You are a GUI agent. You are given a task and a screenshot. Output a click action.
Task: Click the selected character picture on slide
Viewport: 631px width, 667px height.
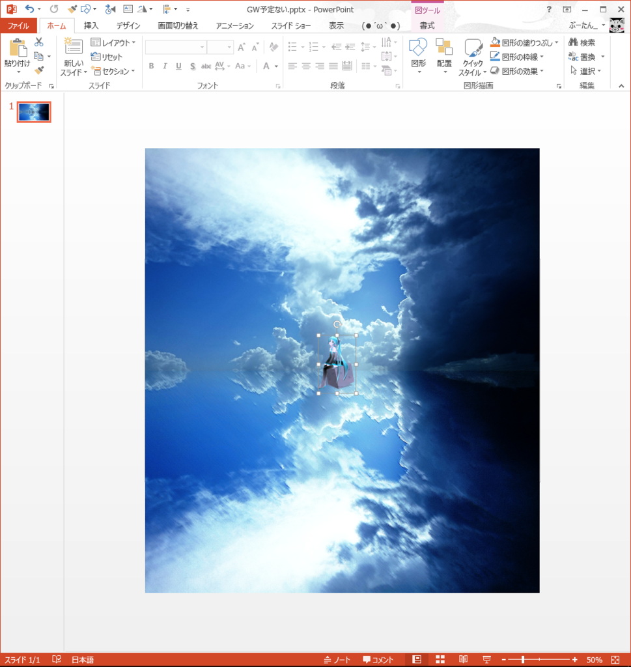pyautogui.click(x=337, y=364)
